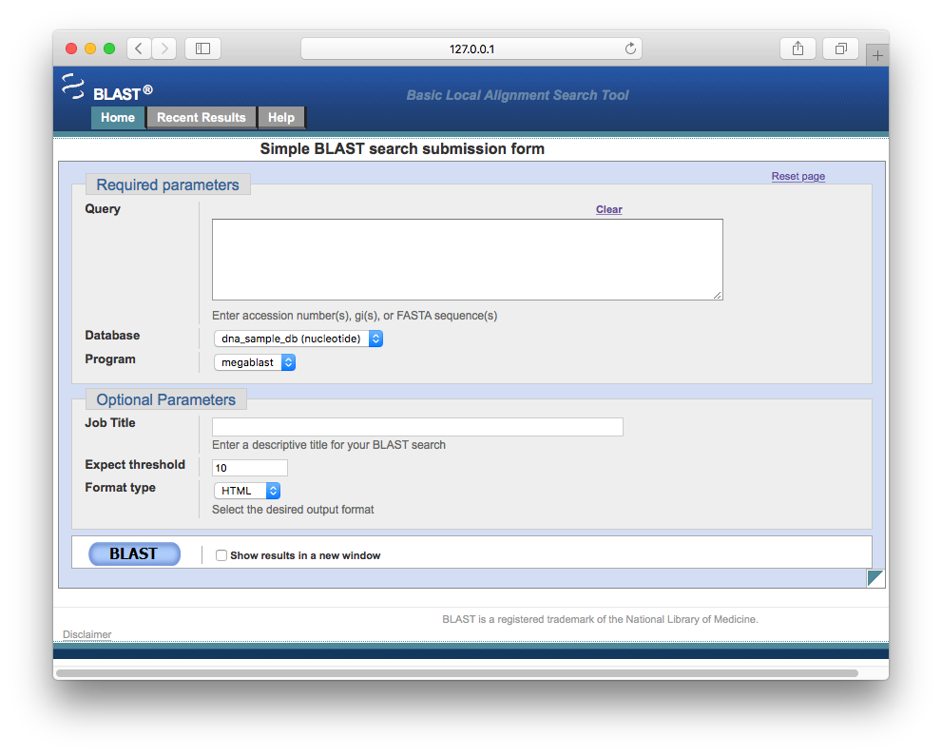The image size is (942, 756).
Task: Click the 'Enter accession number(s)' hint text
Action: [x=355, y=316]
